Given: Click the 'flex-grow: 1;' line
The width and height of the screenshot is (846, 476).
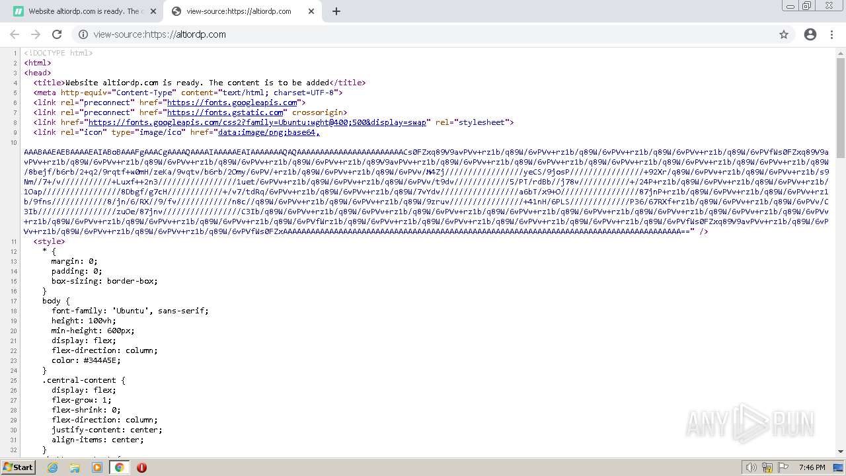Looking at the screenshot, I should coord(81,400).
